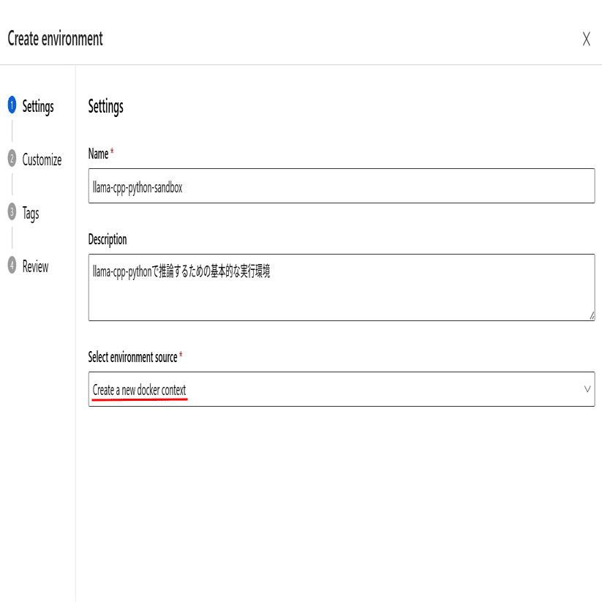Click the step 4 circle icon
The width and height of the screenshot is (602, 602).
point(12,265)
